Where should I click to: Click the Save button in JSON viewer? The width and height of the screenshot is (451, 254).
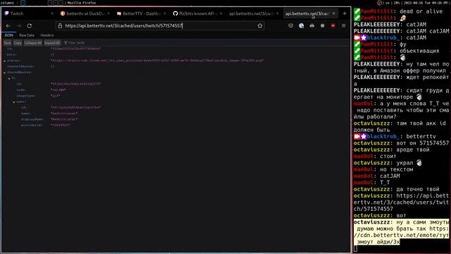(8, 42)
